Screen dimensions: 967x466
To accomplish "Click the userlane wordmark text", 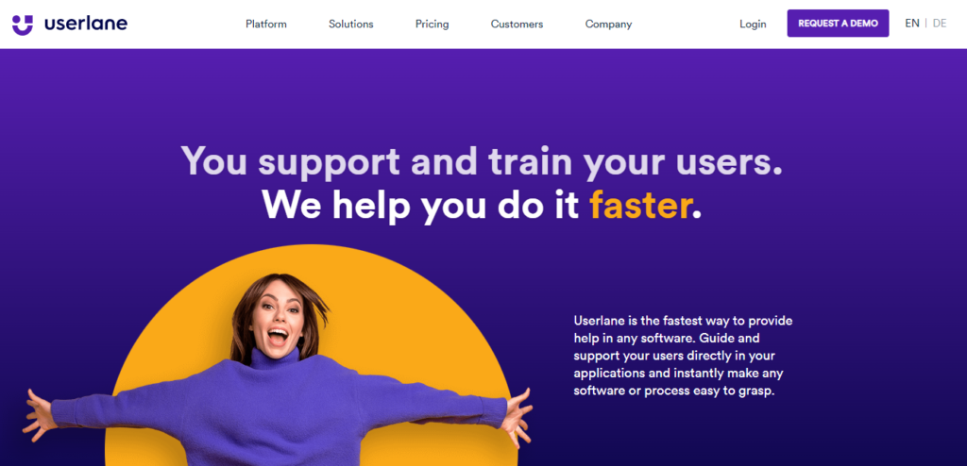I will click(x=86, y=24).
